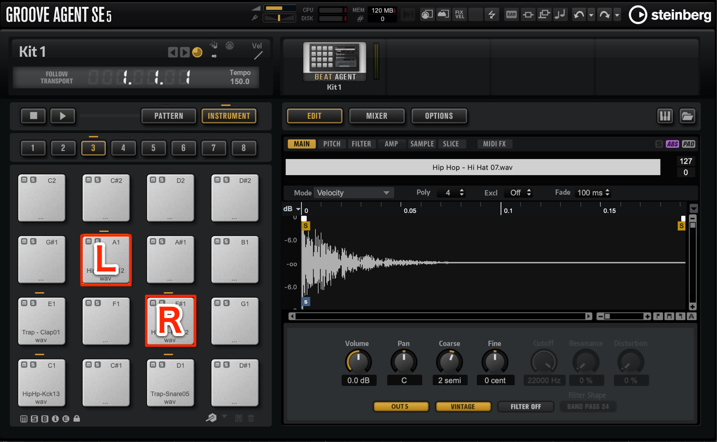Click the single-window player view icon
Screen dimensions: 717x442
tap(528, 15)
